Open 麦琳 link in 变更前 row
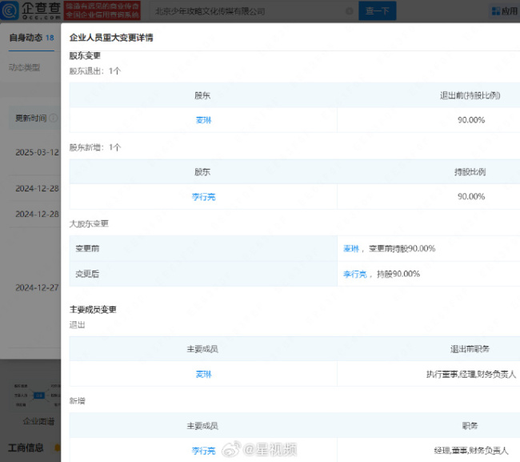 point(351,248)
